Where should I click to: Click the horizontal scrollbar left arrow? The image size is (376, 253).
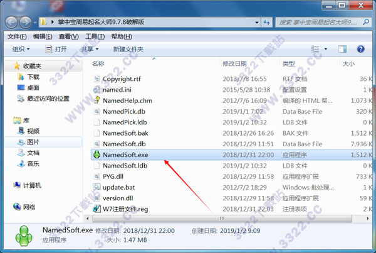88,218
